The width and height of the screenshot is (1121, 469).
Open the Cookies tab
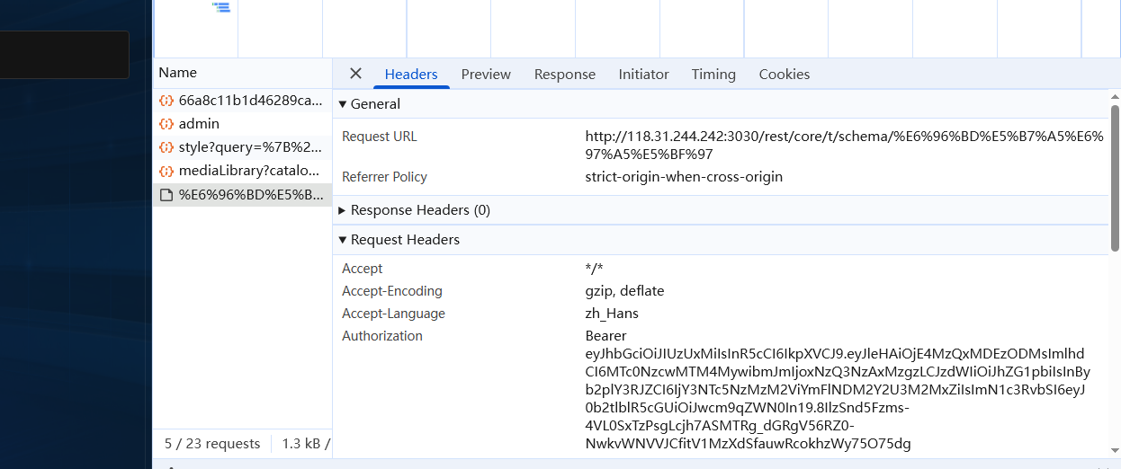tap(784, 75)
